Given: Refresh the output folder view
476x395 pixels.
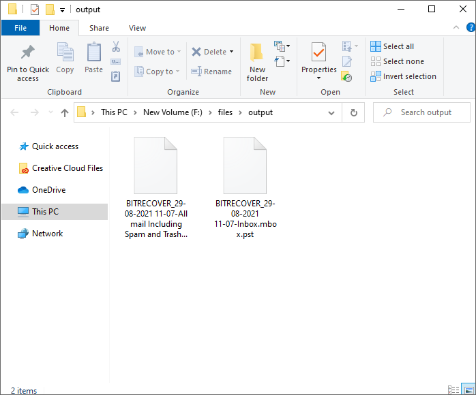Looking at the screenshot, I should (353, 112).
